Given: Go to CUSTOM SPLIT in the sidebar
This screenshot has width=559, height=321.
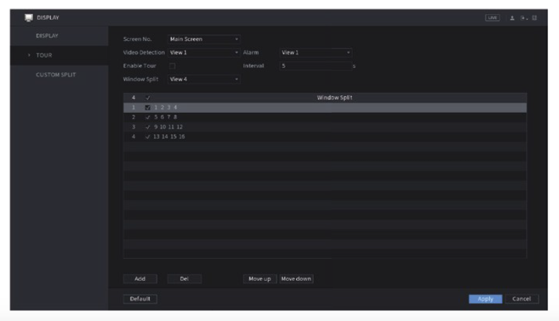Looking at the screenshot, I should coord(55,75).
